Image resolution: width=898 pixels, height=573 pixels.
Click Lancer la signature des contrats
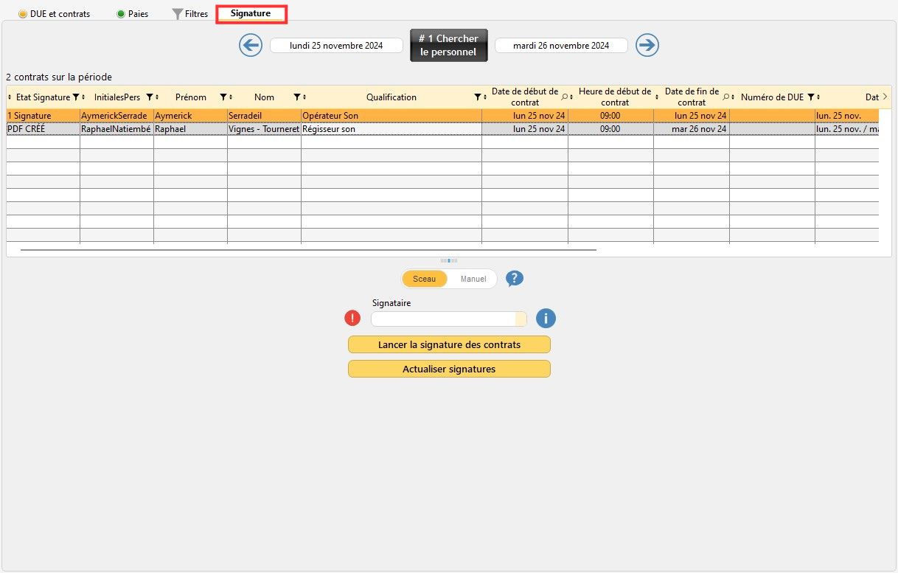(449, 345)
